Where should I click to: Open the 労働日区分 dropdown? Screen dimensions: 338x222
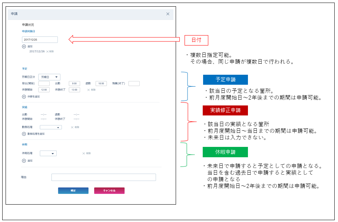(x=49, y=77)
